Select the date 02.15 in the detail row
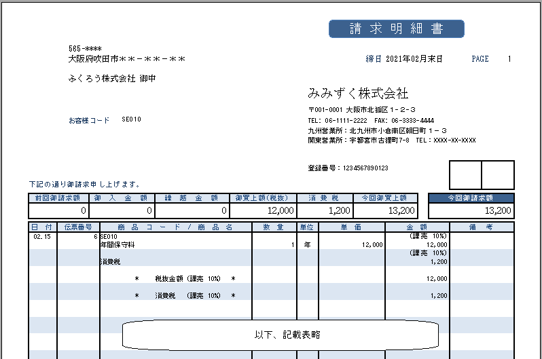 [42, 237]
